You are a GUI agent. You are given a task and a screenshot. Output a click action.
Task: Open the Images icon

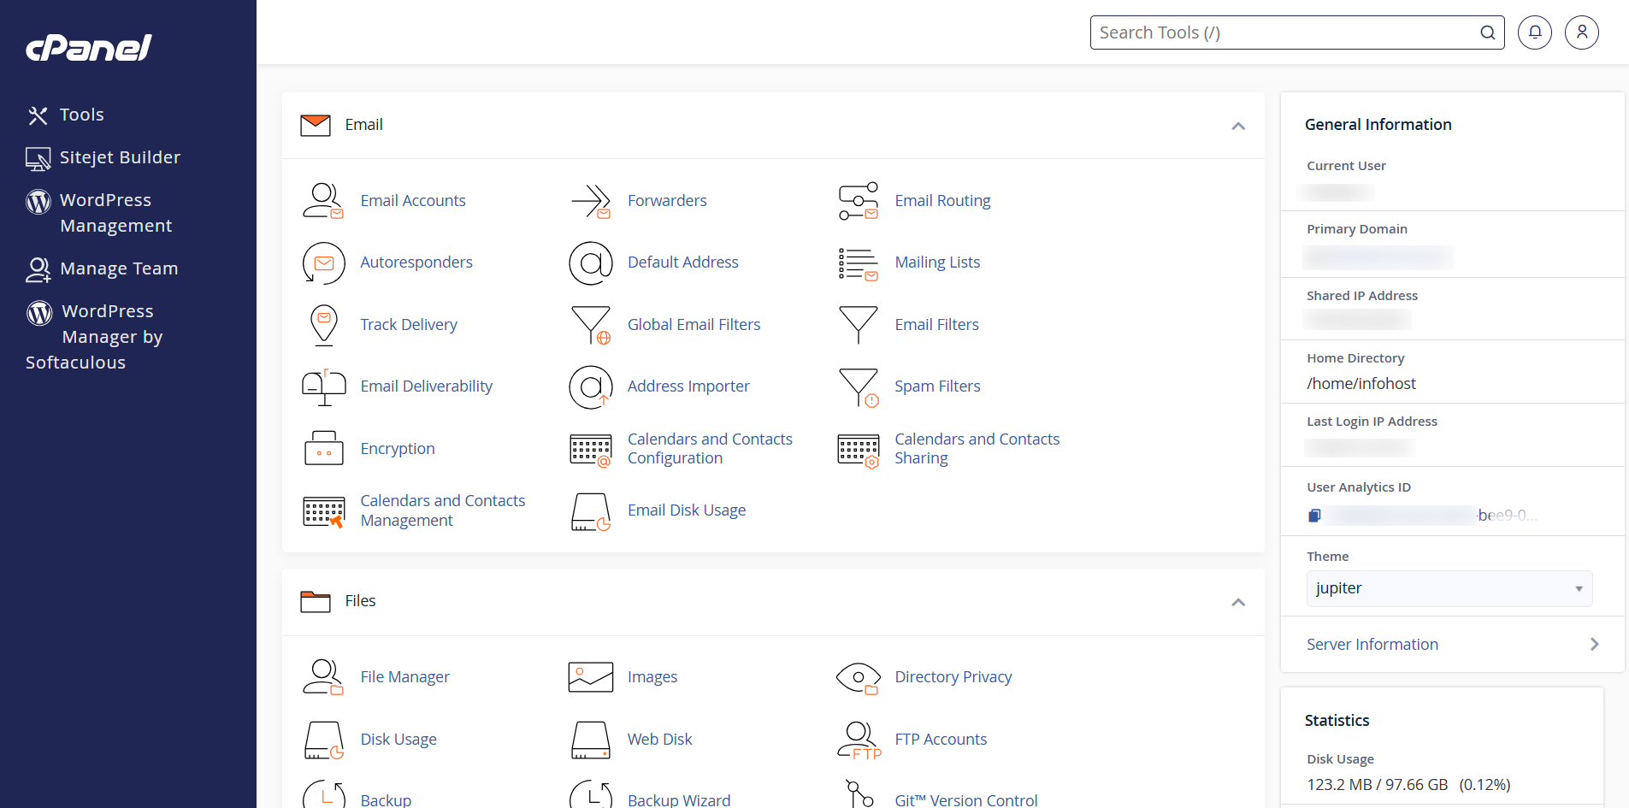[591, 677]
